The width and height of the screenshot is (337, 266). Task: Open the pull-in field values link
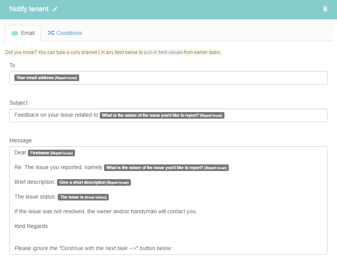(163, 52)
